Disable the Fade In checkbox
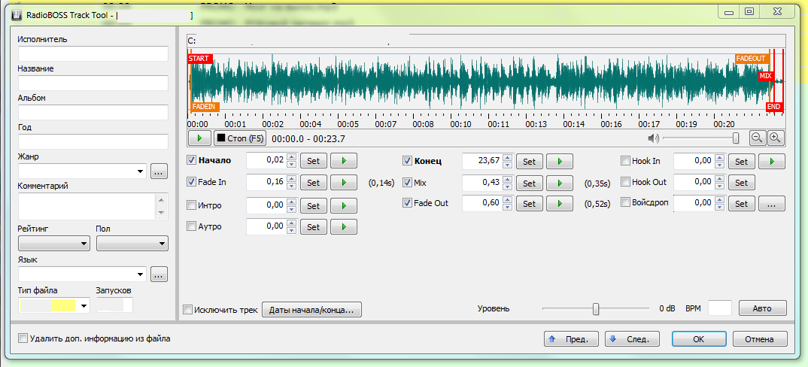This screenshot has width=808, height=367. 191,182
